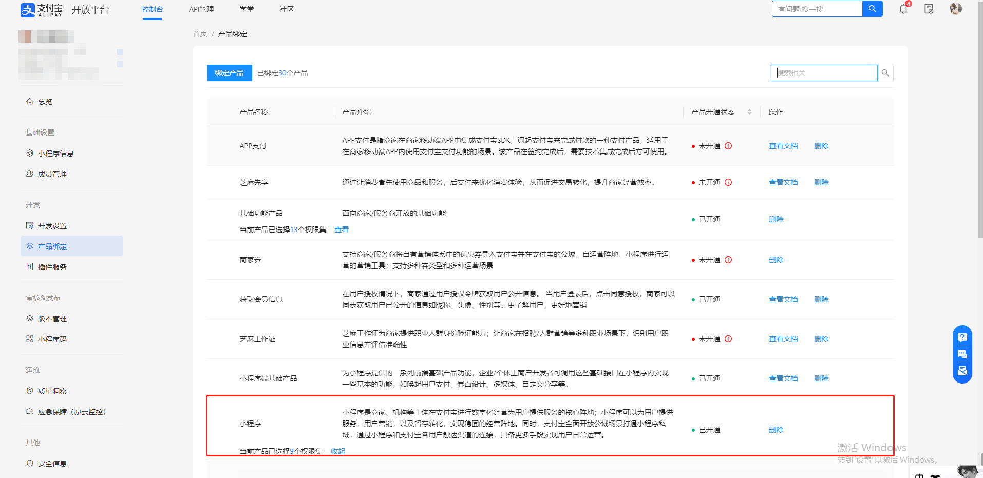Click the notification bell icon
Image resolution: width=983 pixels, height=478 pixels.
coord(903,9)
